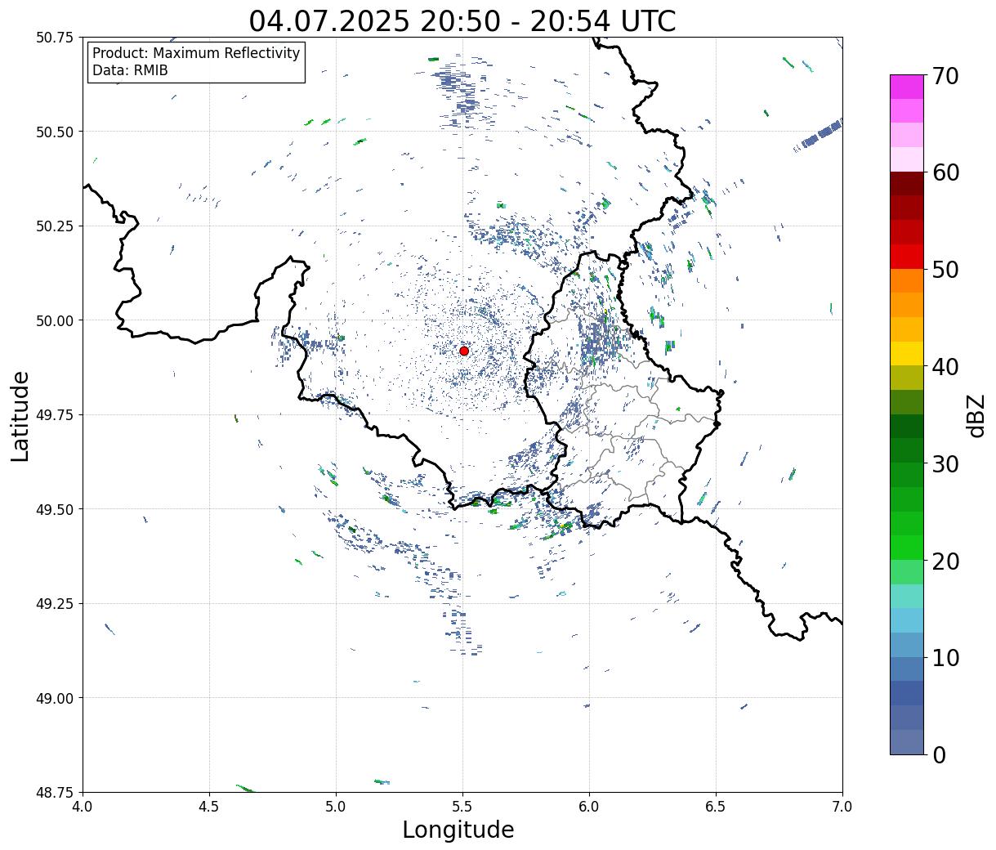
Task: Click the colorbar tick label 10
Action: click(945, 657)
